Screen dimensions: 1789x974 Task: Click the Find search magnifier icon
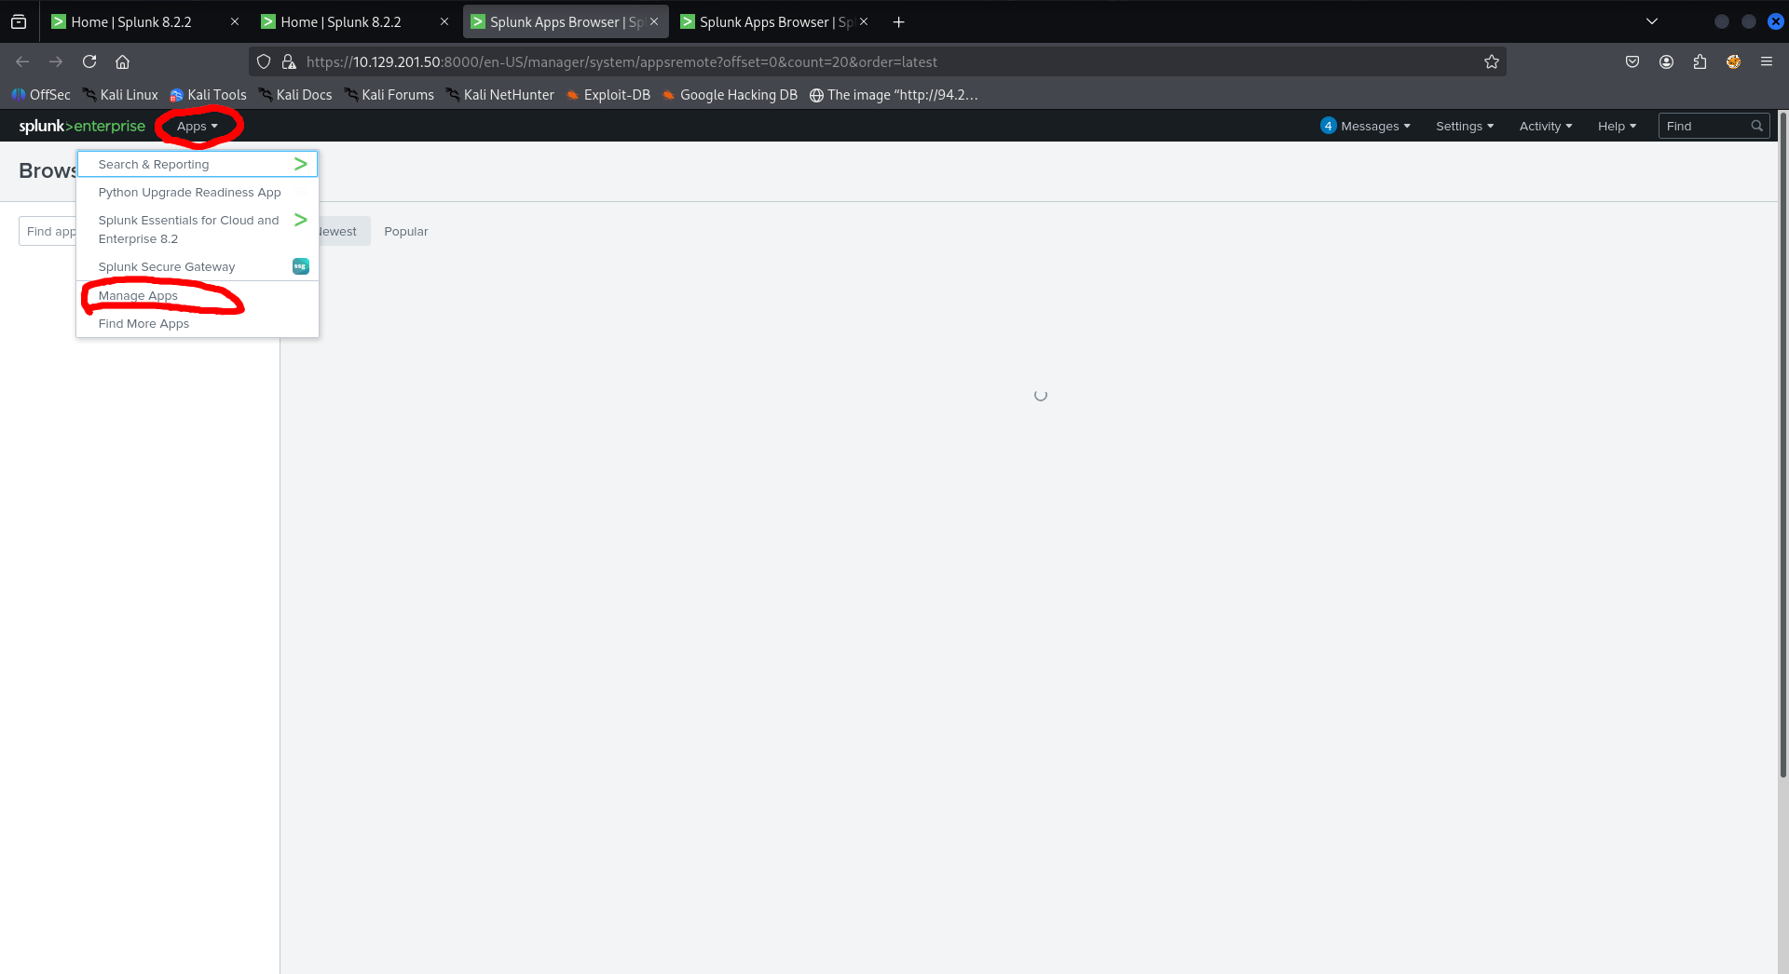tap(1756, 126)
